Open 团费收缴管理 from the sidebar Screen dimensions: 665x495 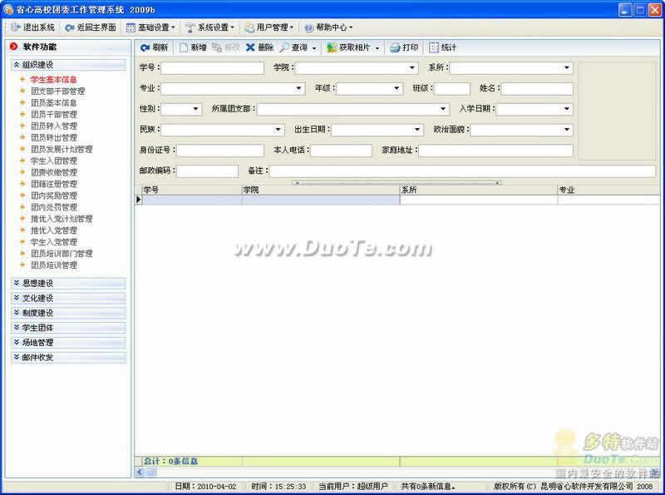click(53, 173)
